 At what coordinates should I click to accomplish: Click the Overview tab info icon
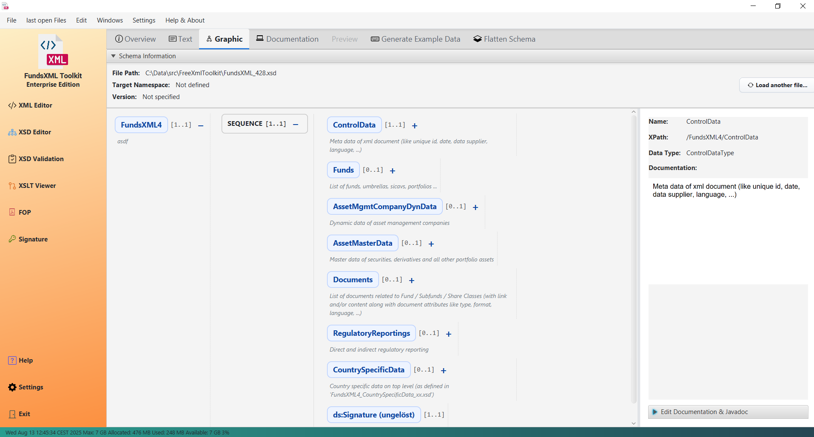coord(119,39)
